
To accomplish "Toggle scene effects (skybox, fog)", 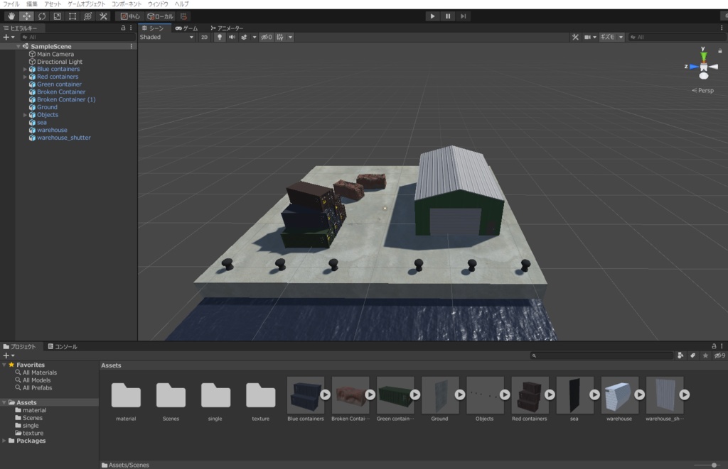I will [x=244, y=37].
